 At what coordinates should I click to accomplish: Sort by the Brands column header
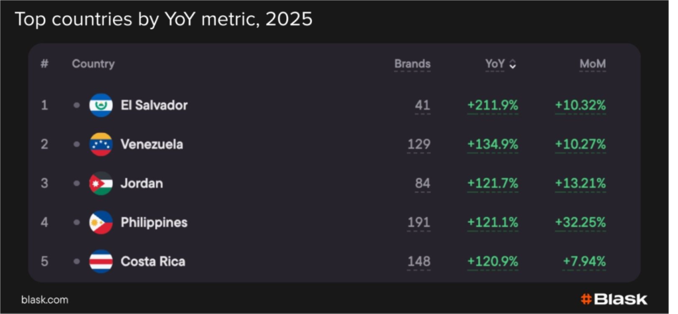pos(412,64)
